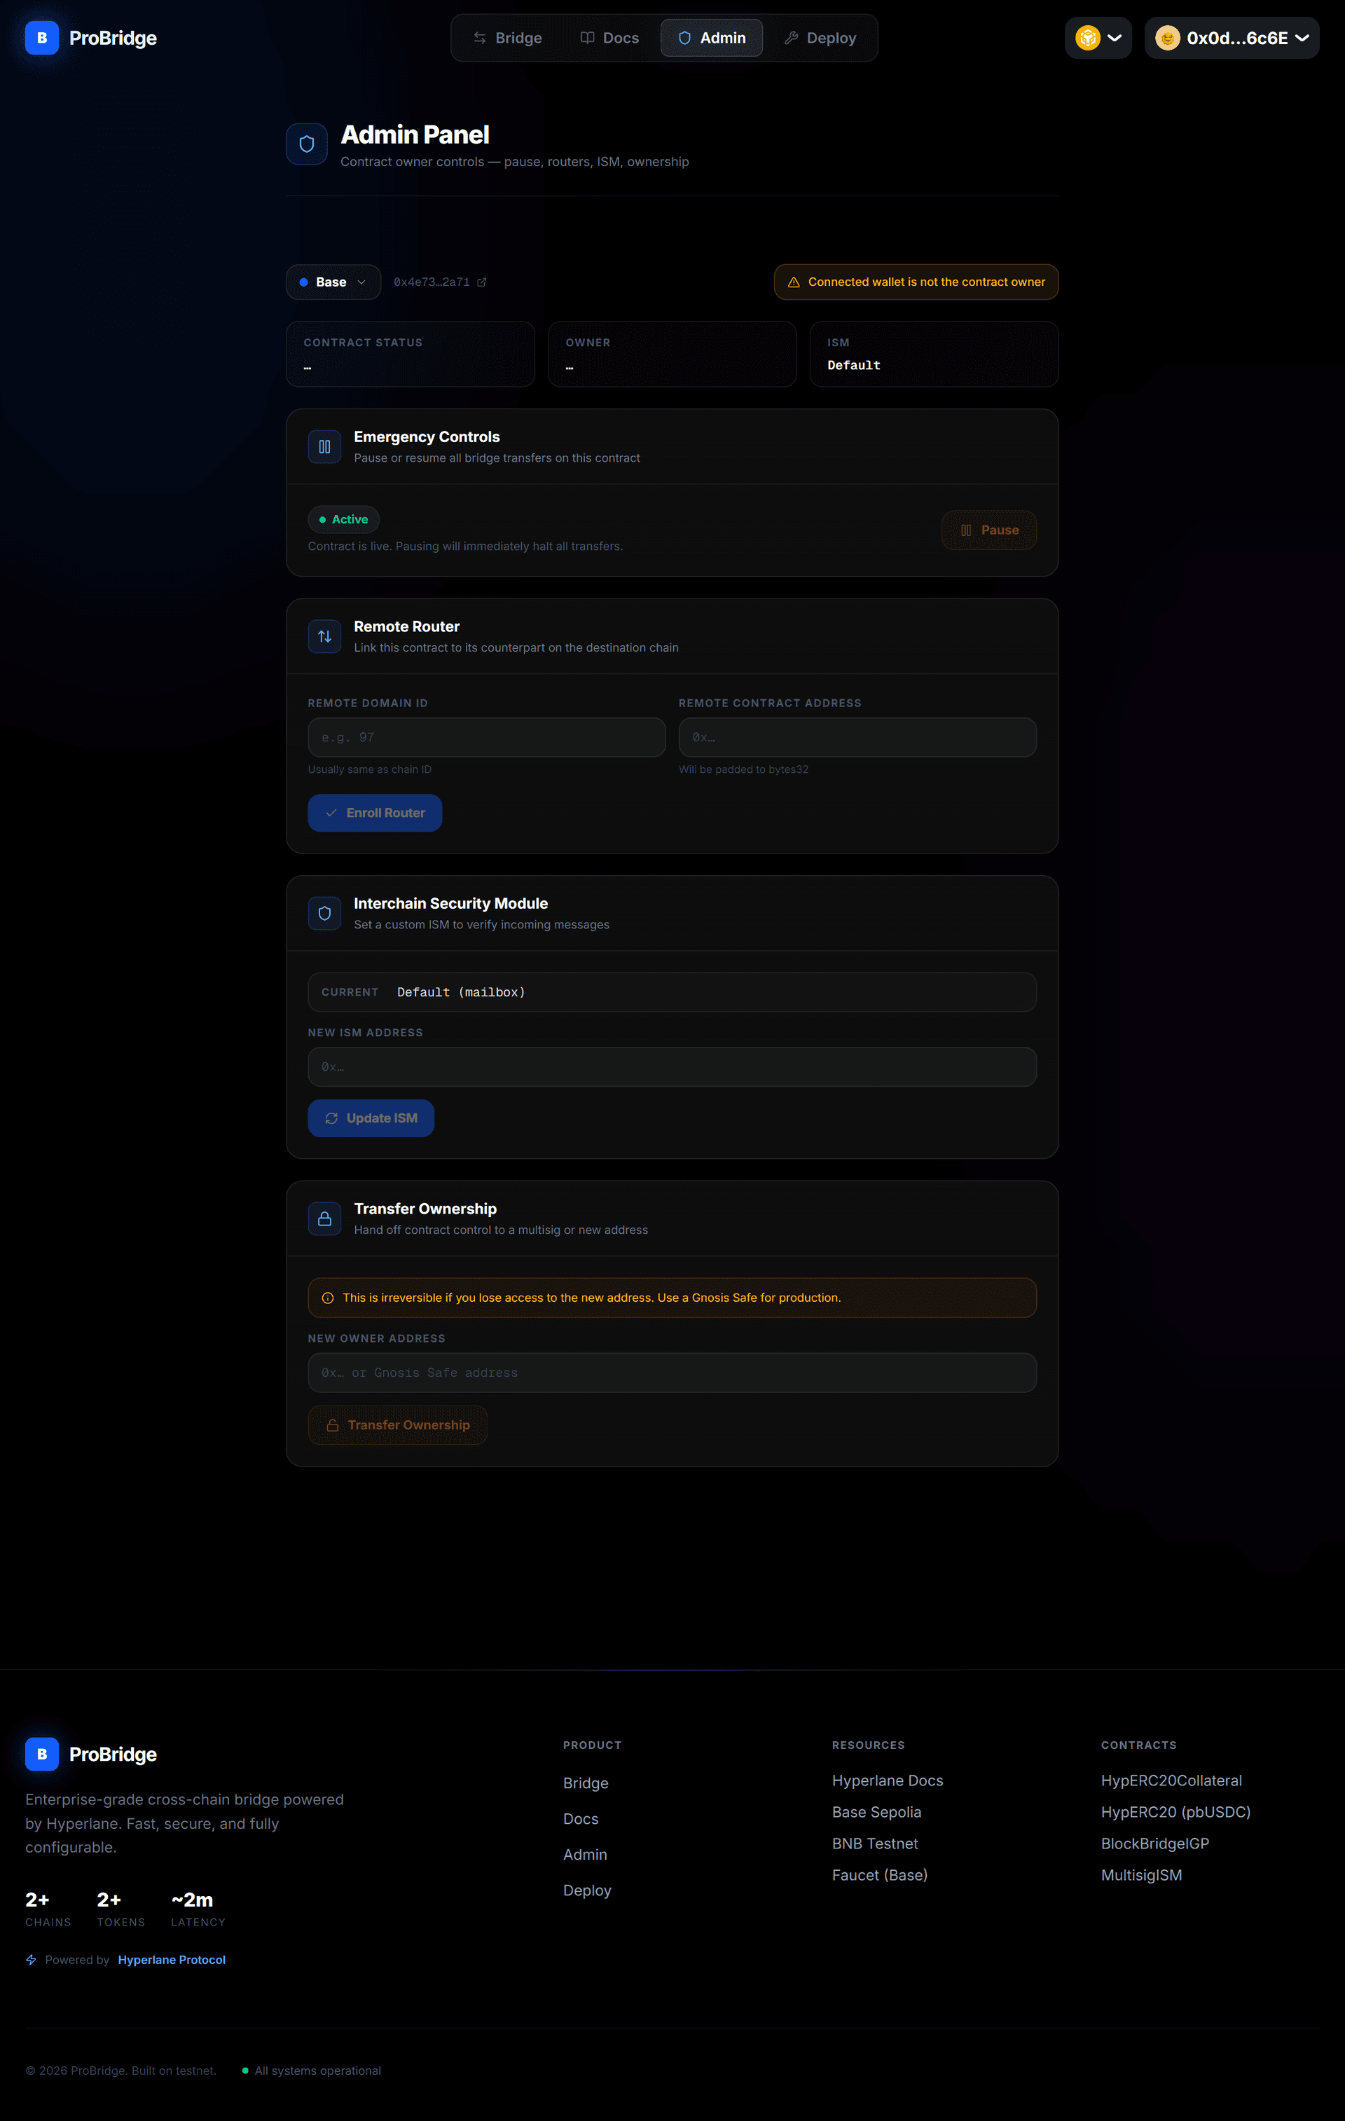The width and height of the screenshot is (1345, 2121).
Task: Click the Interchain Security Module shield icon
Action: pyautogui.click(x=324, y=914)
